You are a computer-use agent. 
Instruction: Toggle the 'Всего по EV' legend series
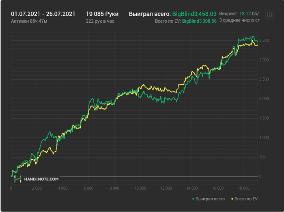point(244,199)
